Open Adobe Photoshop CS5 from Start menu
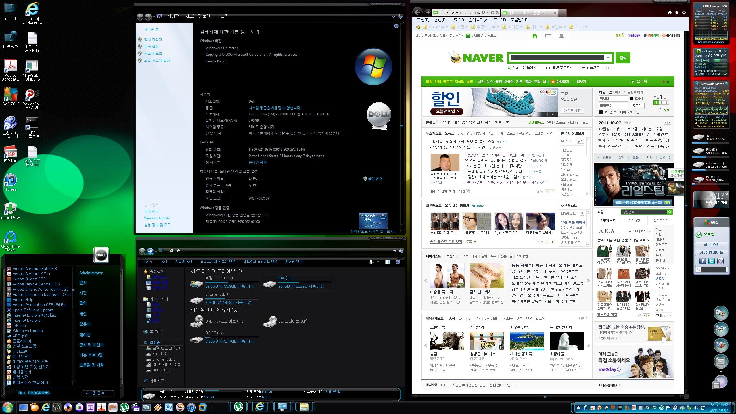Image resolution: width=736 pixels, height=414 pixels. (39, 305)
